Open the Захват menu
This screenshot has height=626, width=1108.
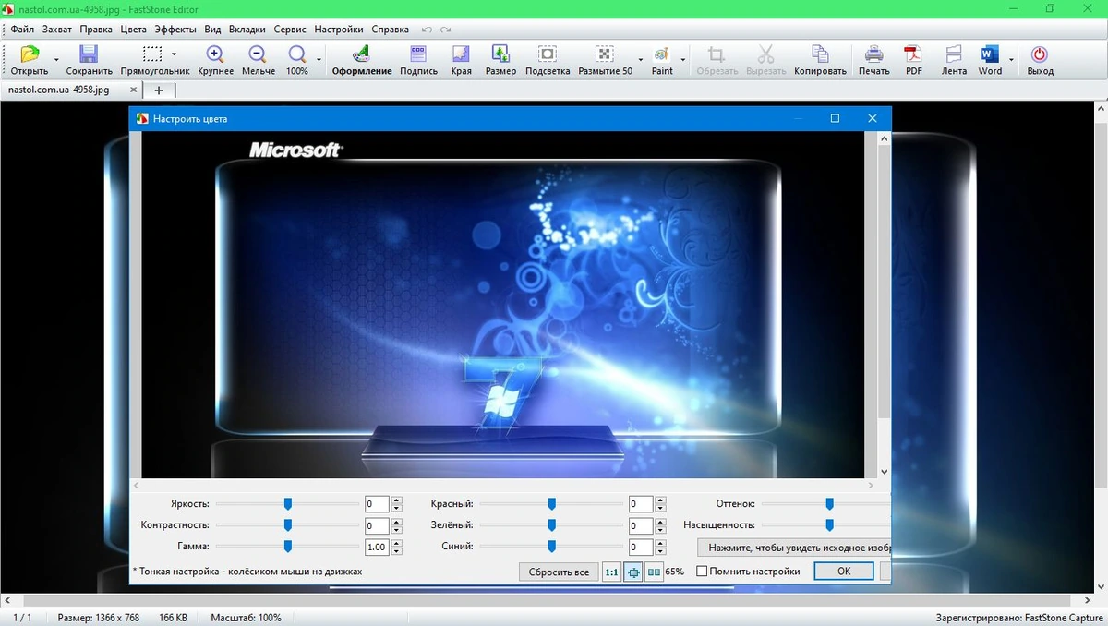point(57,30)
